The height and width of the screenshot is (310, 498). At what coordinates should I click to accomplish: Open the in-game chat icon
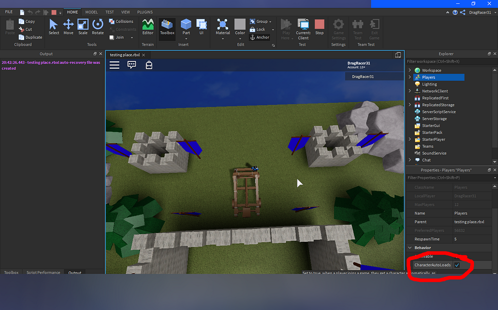click(x=131, y=65)
